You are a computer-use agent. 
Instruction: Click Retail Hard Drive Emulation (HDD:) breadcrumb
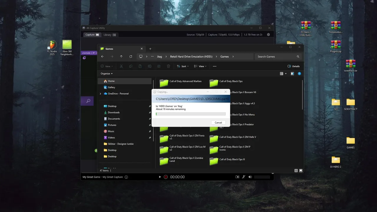pos(191,57)
